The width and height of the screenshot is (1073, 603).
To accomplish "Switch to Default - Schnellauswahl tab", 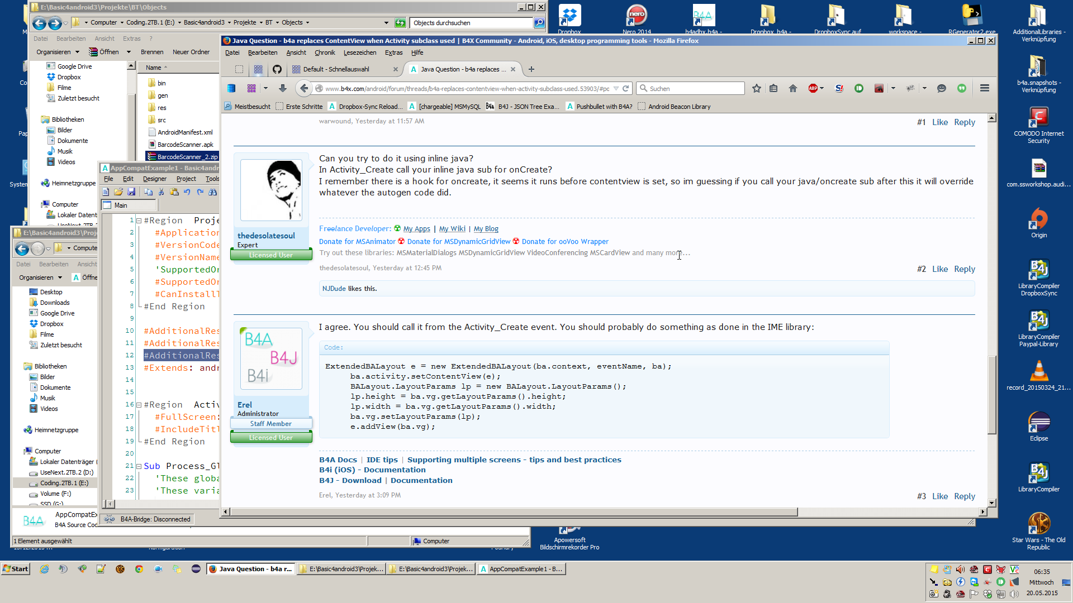I will click(336, 69).
